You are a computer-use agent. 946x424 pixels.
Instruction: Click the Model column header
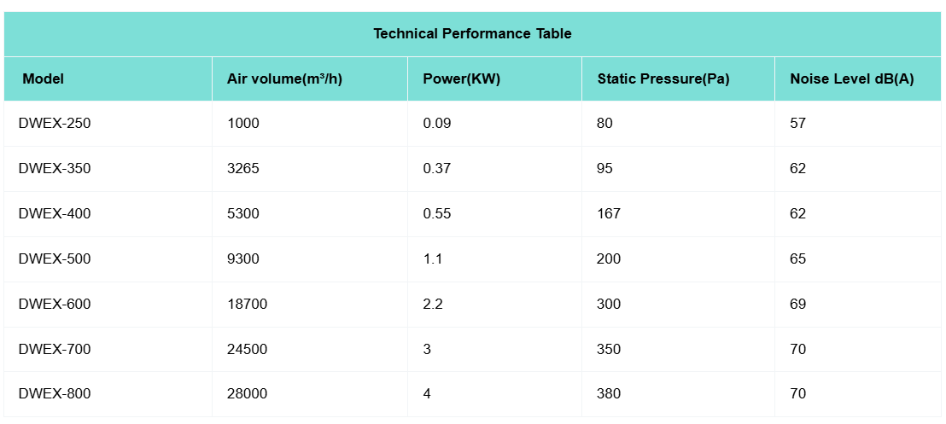tap(44, 79)
